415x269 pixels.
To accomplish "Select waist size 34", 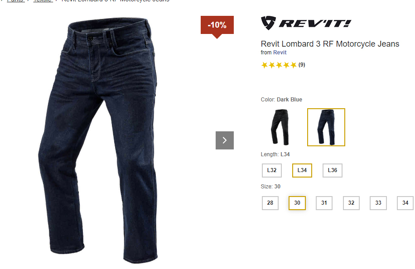I will click(405, 203).
